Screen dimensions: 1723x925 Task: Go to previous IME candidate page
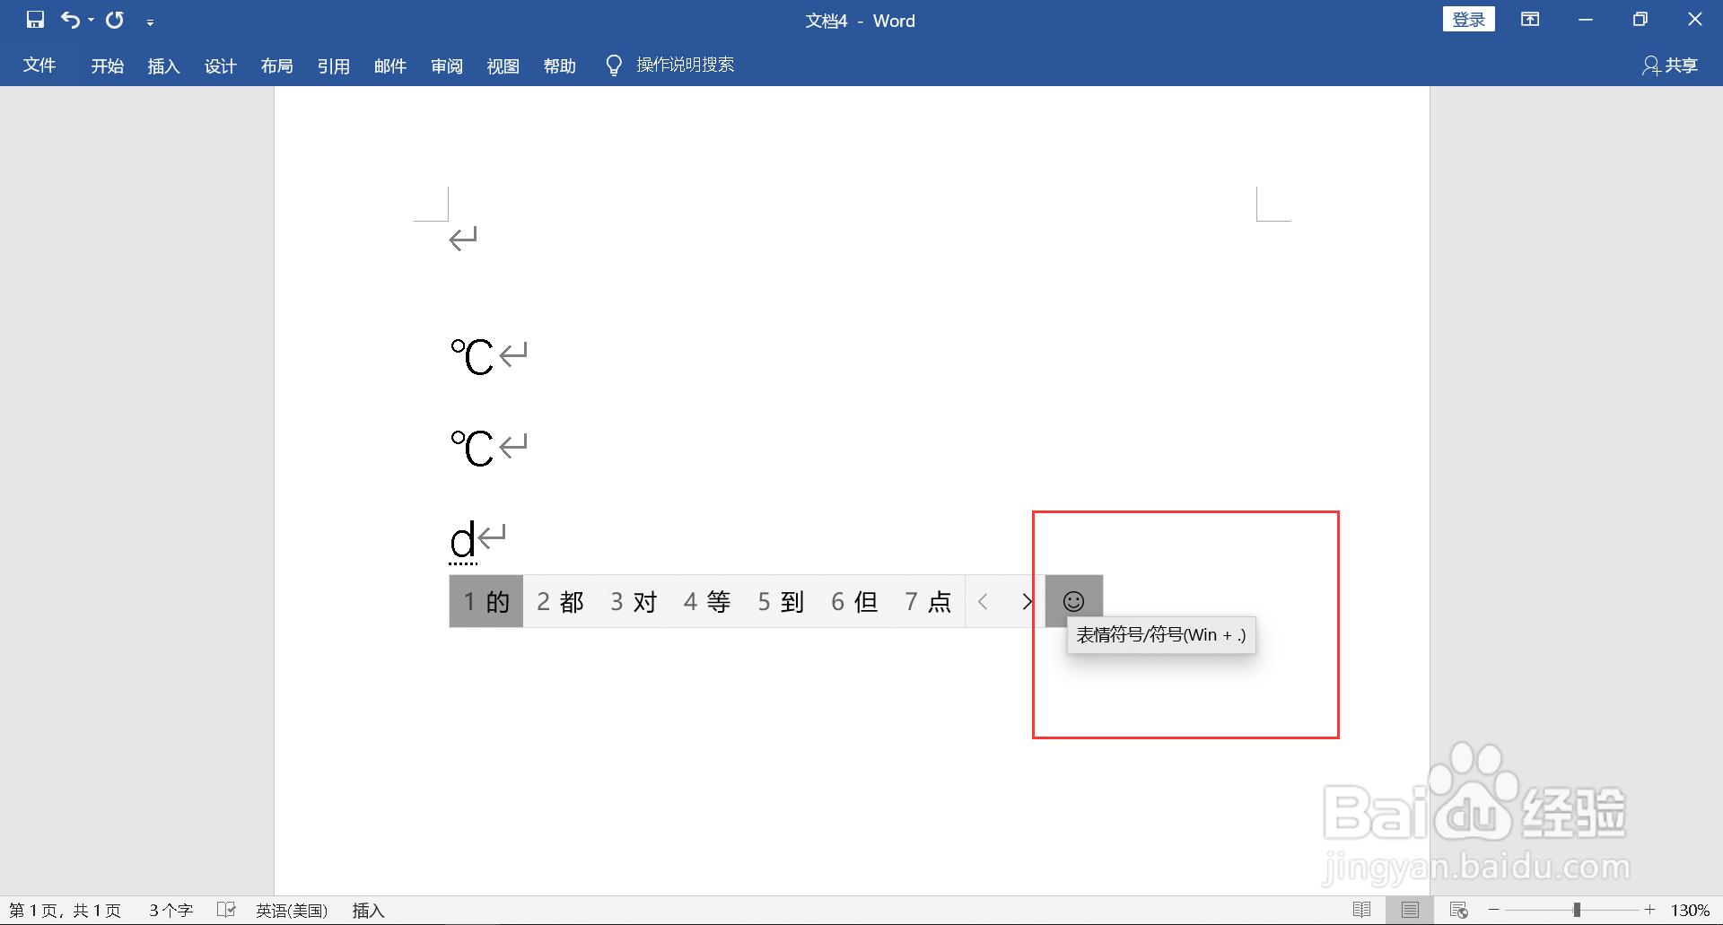pyautogui.click(x=984, y=601)
